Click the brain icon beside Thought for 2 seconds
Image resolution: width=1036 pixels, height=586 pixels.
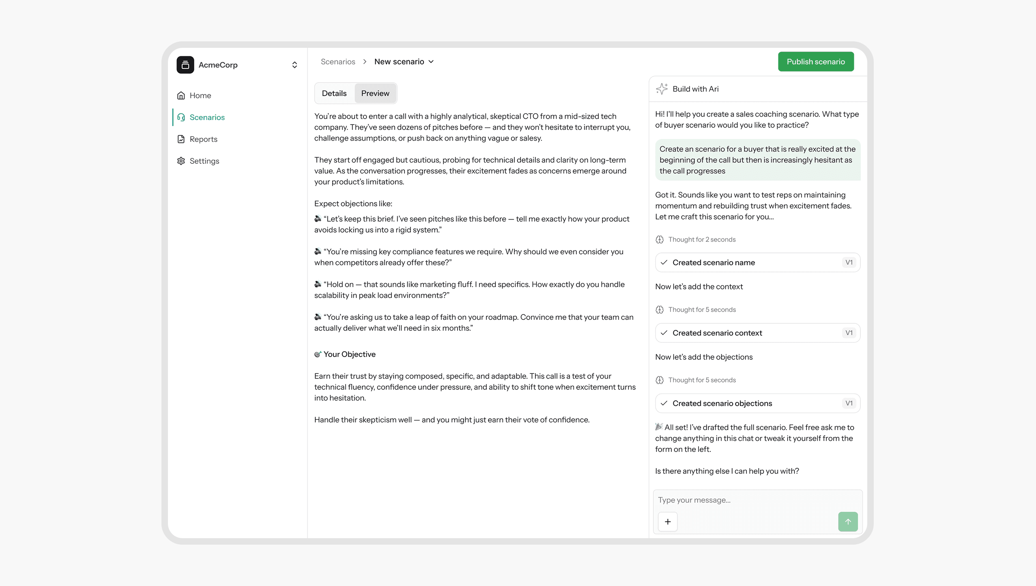[660, 240]
